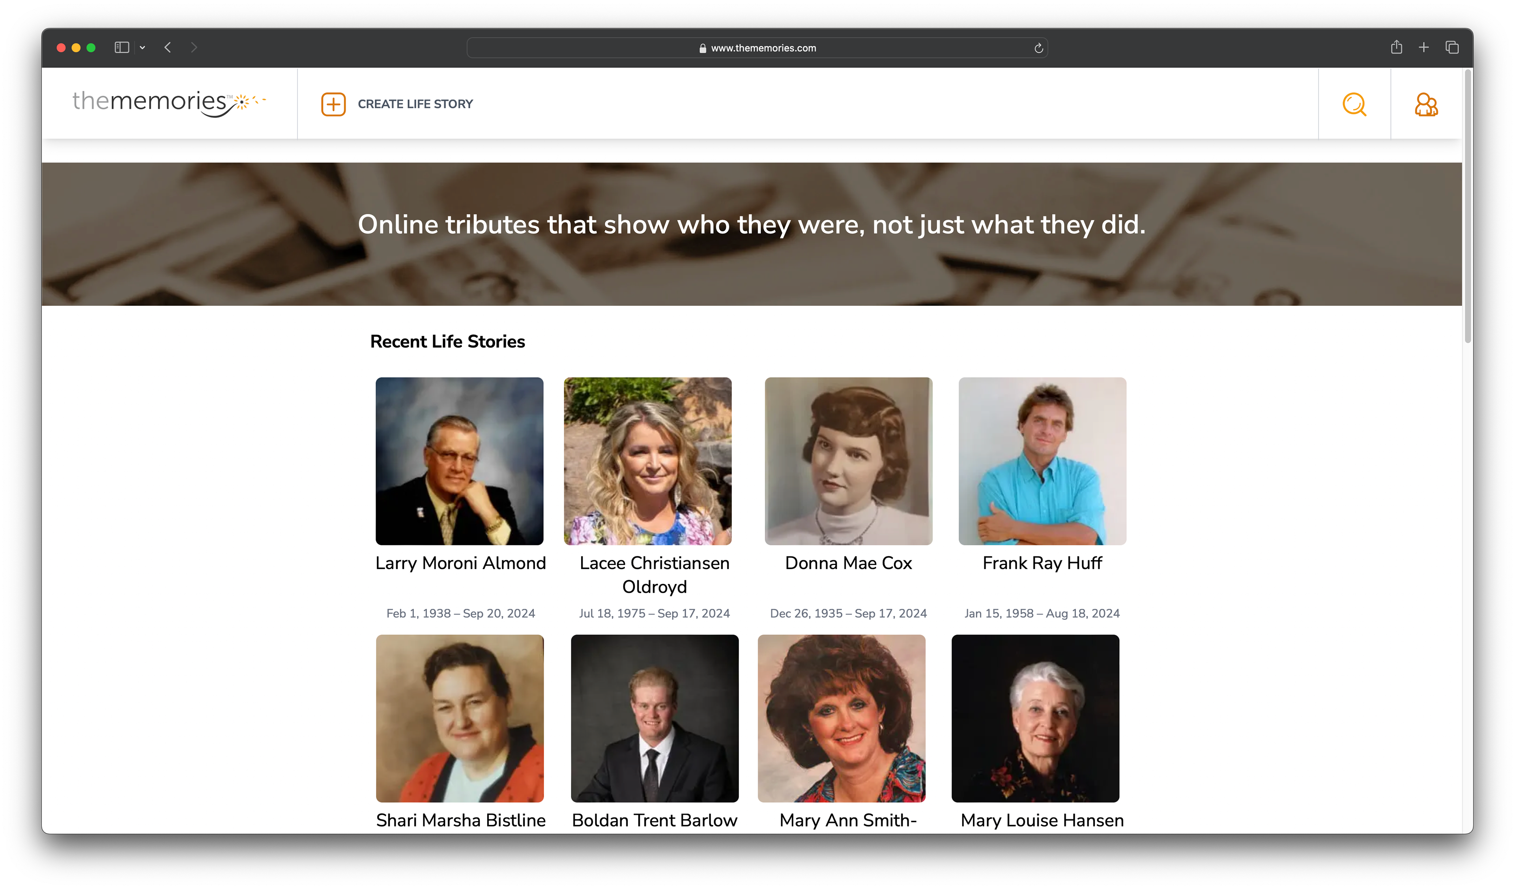This screenshot has height=889, width=1515.
Task: Click the Create Life Story plus icon
Action: click(333, 104)
